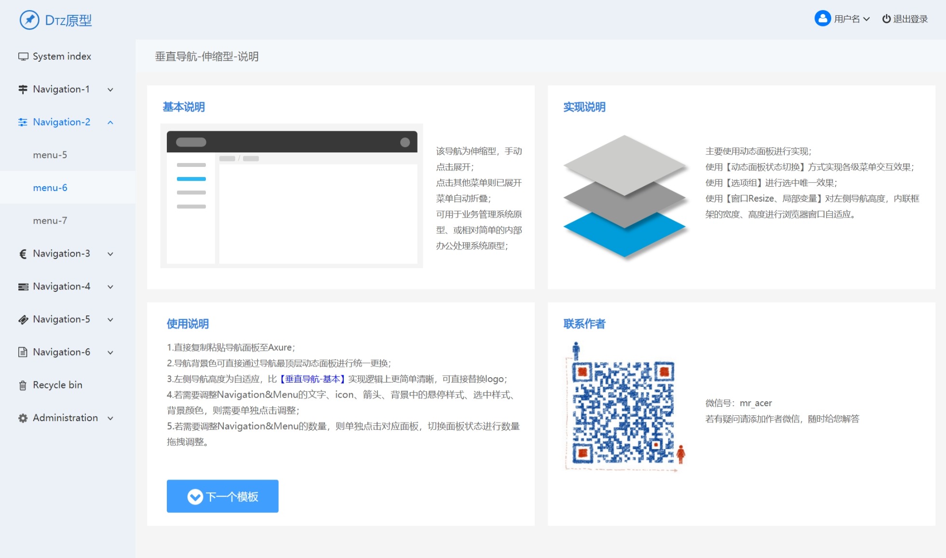Screen dimensions: 946x558
Task: Open the 用户名 dropdown arrow
Action: 866,19
